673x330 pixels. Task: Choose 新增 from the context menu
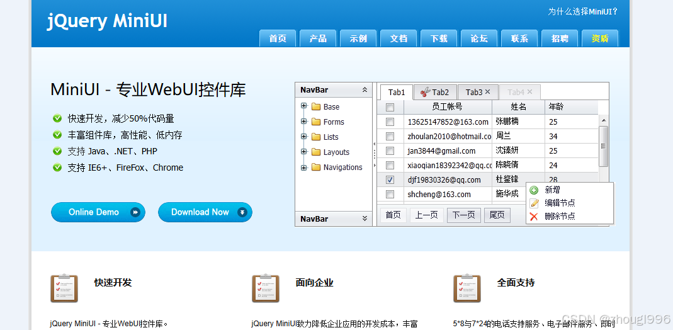click(570, 190)
